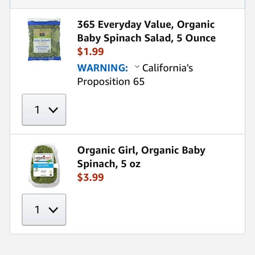This screenshot has width=255, height=255.
Task: Tap the 'Baby Spinach Salad, 5 Ounce' title line
Action: (x=146, y=38)
